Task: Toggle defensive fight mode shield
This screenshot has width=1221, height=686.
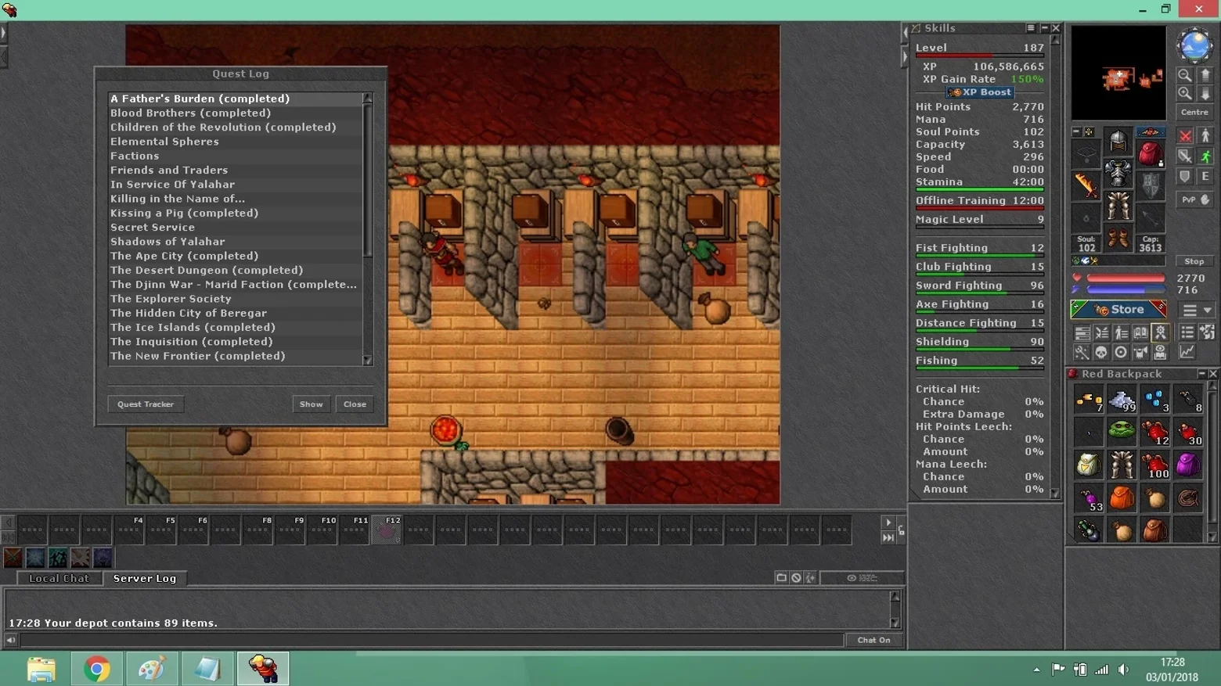Action: (1185, 177)
